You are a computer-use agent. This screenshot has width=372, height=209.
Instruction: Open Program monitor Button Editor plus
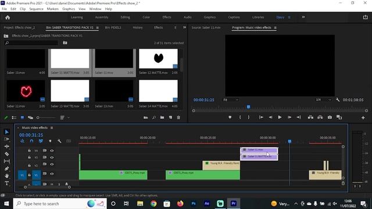(363, 117)
